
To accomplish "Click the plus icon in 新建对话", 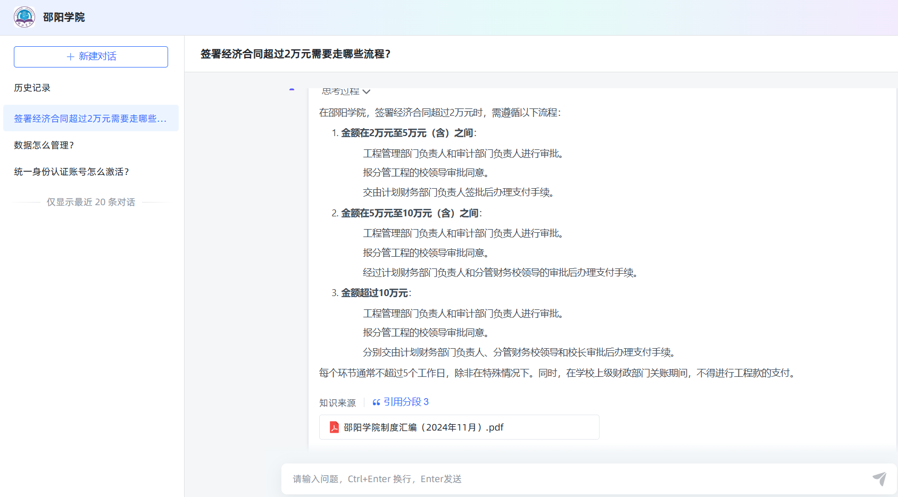I will [70, 57].
